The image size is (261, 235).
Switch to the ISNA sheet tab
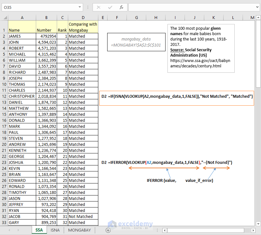coord(55,230)
